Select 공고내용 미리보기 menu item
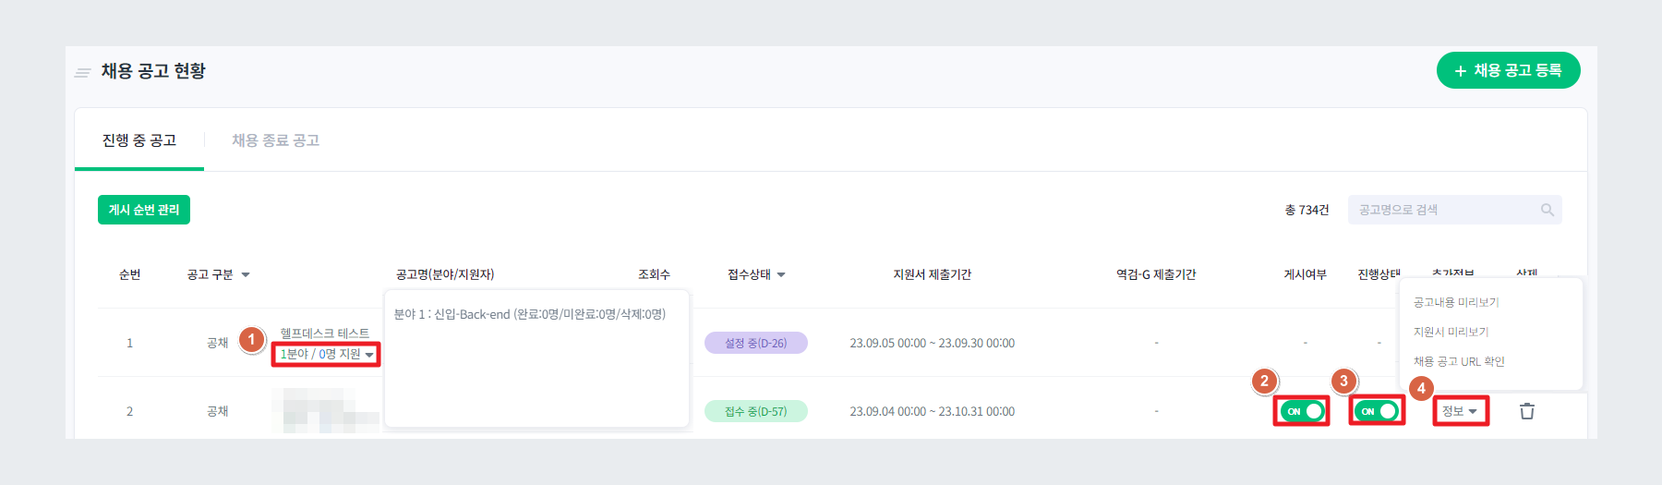The image size is (1662, 485). pos(1456,302)
